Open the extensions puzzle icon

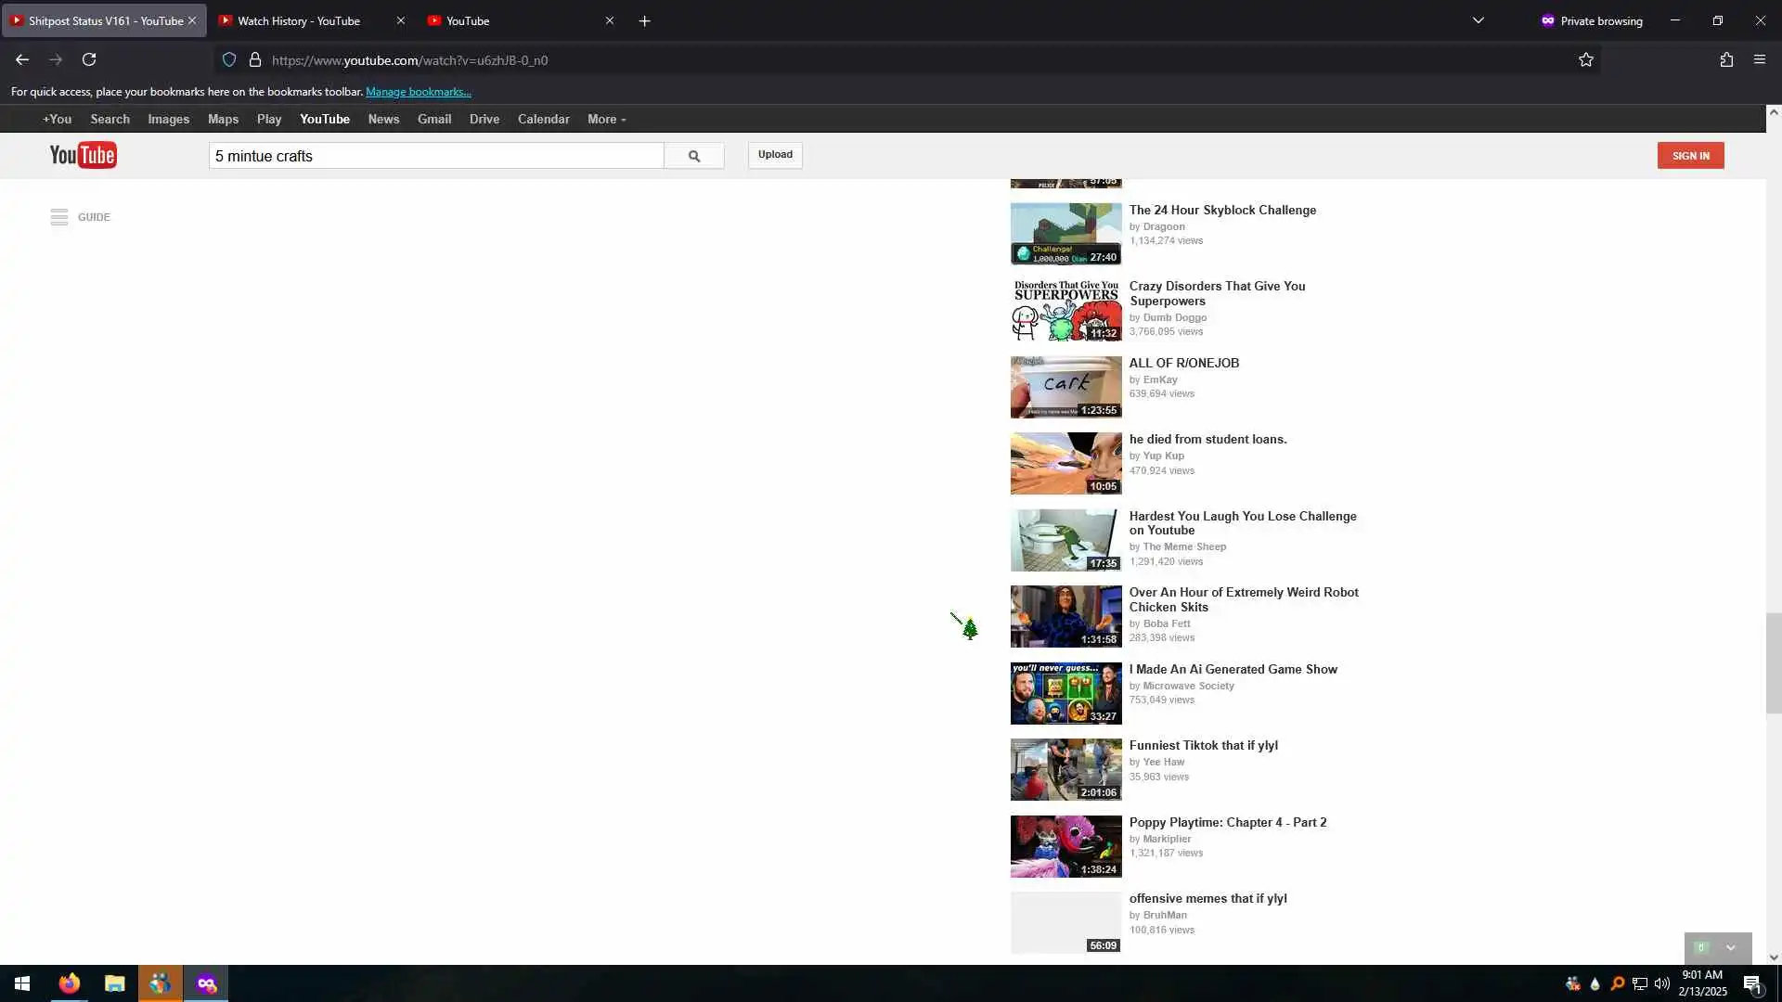coord(1725,59)
